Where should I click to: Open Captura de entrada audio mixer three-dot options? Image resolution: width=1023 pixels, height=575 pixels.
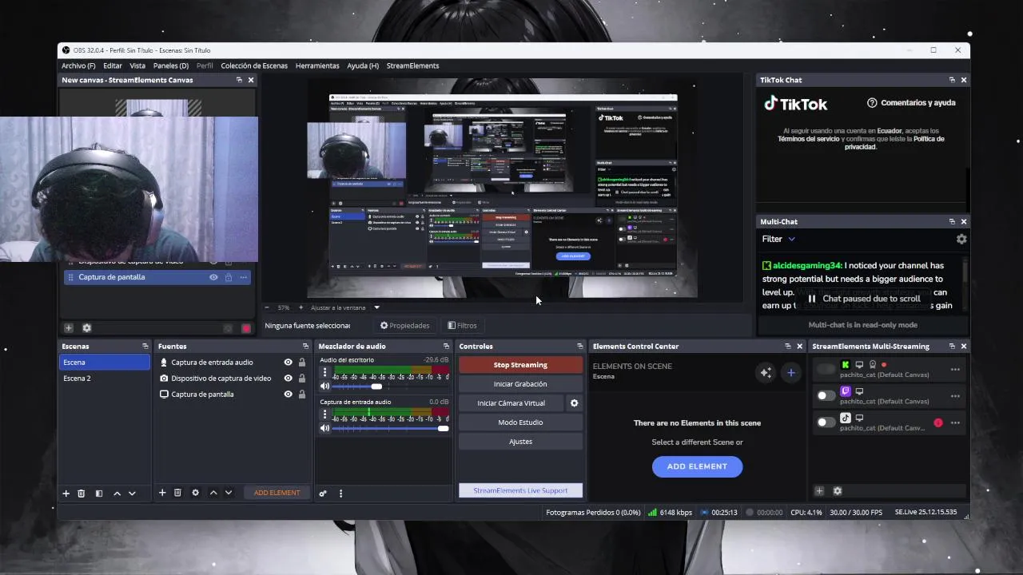[x=324, y=414]
